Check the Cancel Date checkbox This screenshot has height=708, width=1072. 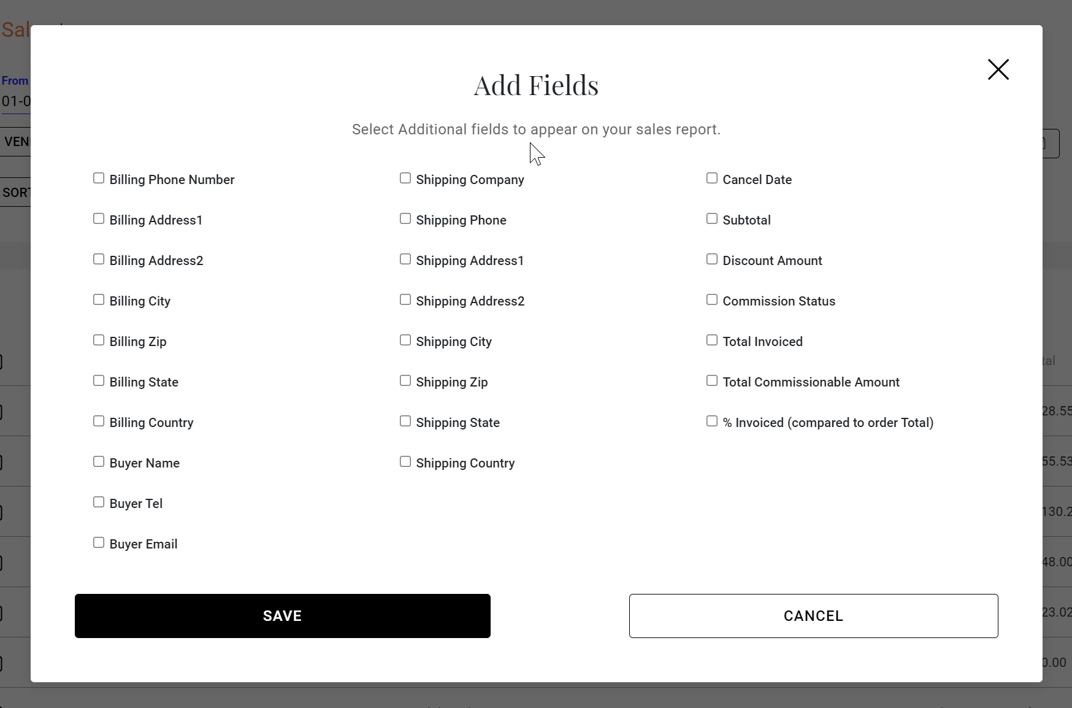click(x=712, y=179)
